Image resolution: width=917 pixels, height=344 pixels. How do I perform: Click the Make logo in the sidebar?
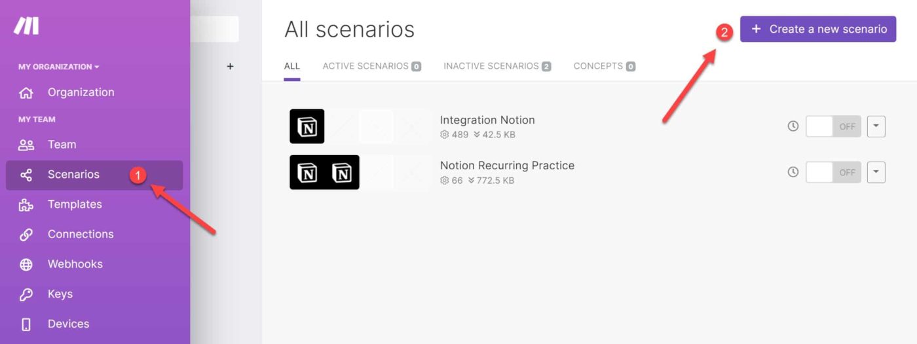click(x=26, y=26)
